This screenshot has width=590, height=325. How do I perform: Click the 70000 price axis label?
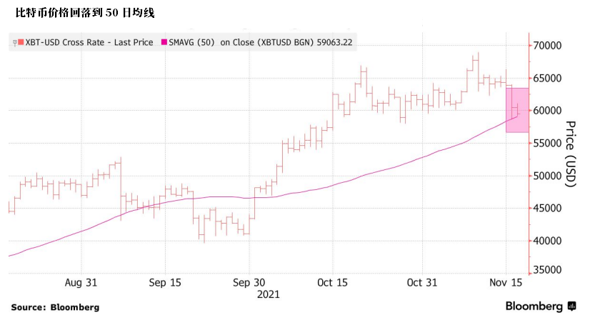549,46
